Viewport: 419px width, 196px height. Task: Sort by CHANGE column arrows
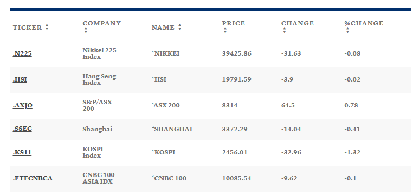pyautogui.click(x=285, y=30)
